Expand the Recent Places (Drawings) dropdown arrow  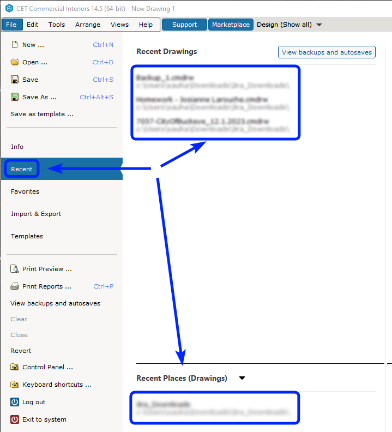click(242, 378)
